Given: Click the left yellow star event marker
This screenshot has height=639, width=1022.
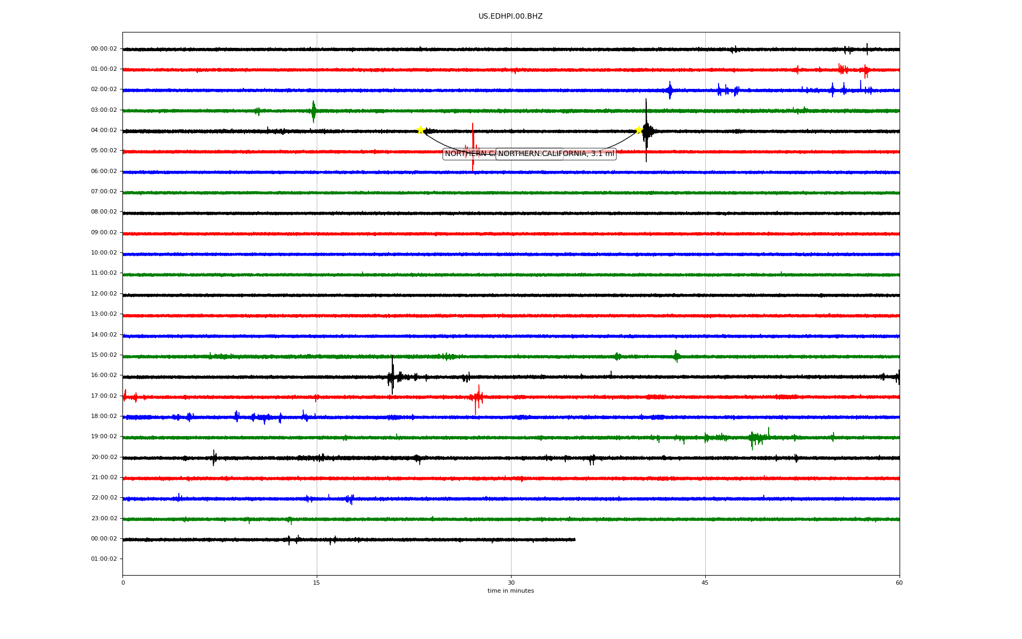Looking at the screenshot, I should (421, 130).
